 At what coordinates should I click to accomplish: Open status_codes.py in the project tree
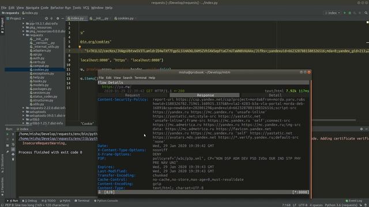tap(43, 97)
